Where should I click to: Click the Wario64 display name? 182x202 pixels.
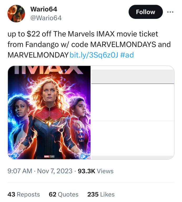click(44, 9)
